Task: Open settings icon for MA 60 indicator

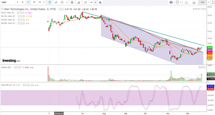Action: 21,23
